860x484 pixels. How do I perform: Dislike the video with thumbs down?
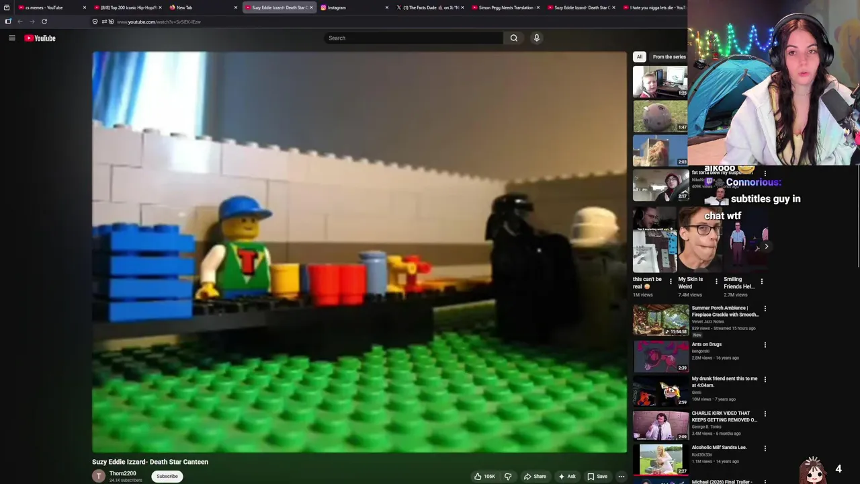click(508, 477)
